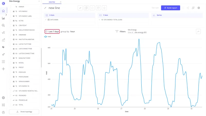Close the new line tab

[x=61, y=2]
